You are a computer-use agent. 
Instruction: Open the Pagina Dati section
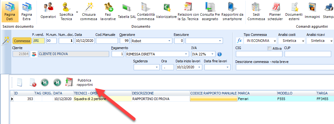pyautogui.click(x=9, y=12)
